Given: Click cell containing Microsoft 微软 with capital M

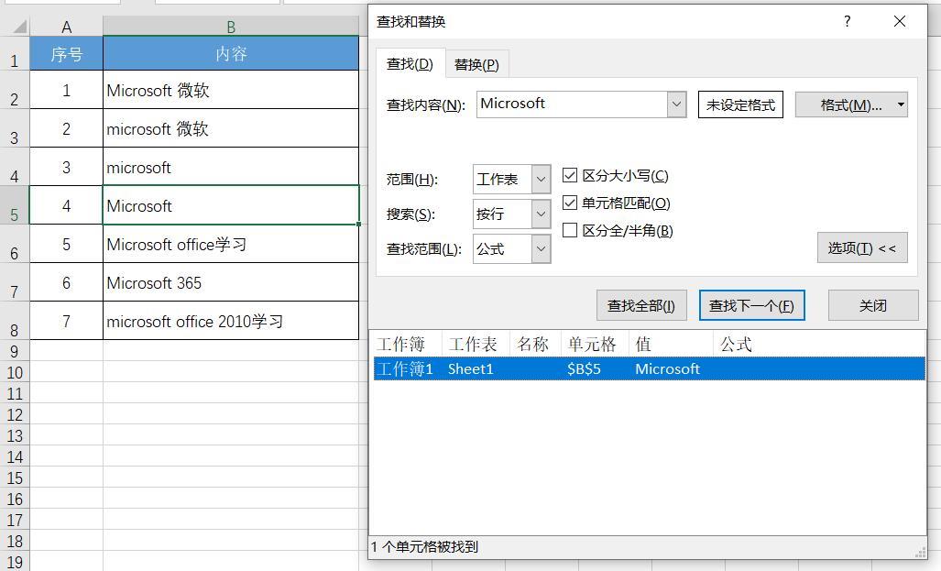Looking at the screenshot, I should (231, 90).
